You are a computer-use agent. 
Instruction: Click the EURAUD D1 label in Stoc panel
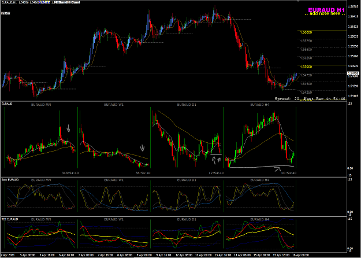coord(187,180)
